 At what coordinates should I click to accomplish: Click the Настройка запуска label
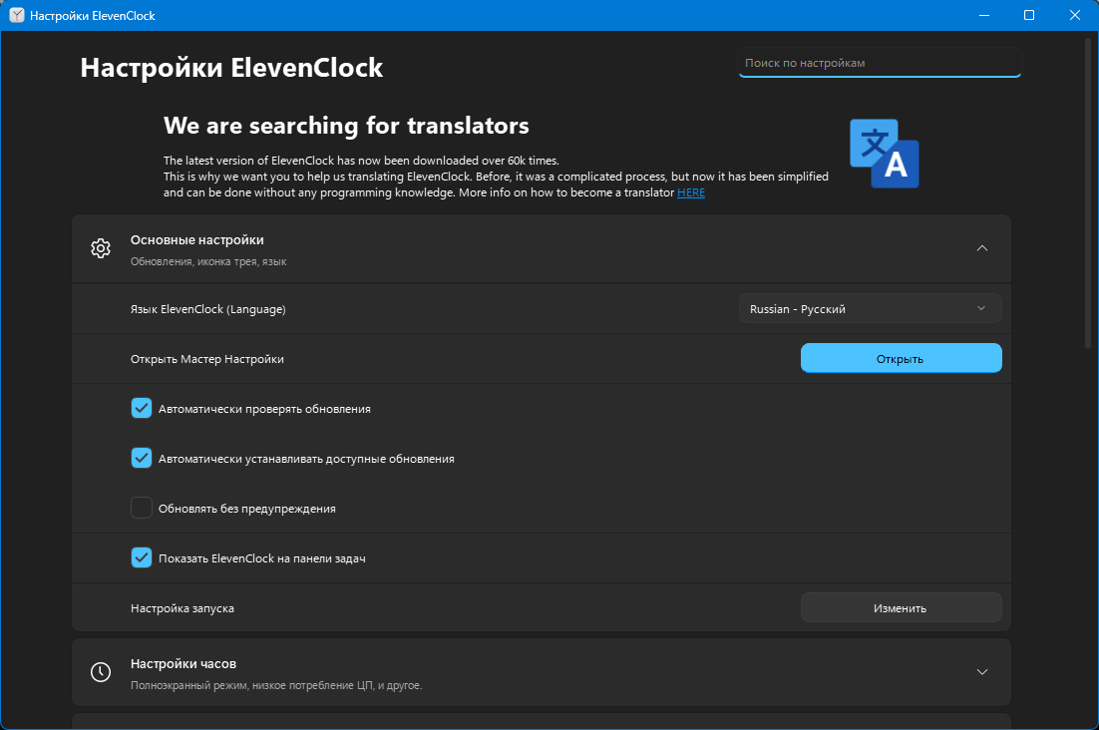(183, 608)
